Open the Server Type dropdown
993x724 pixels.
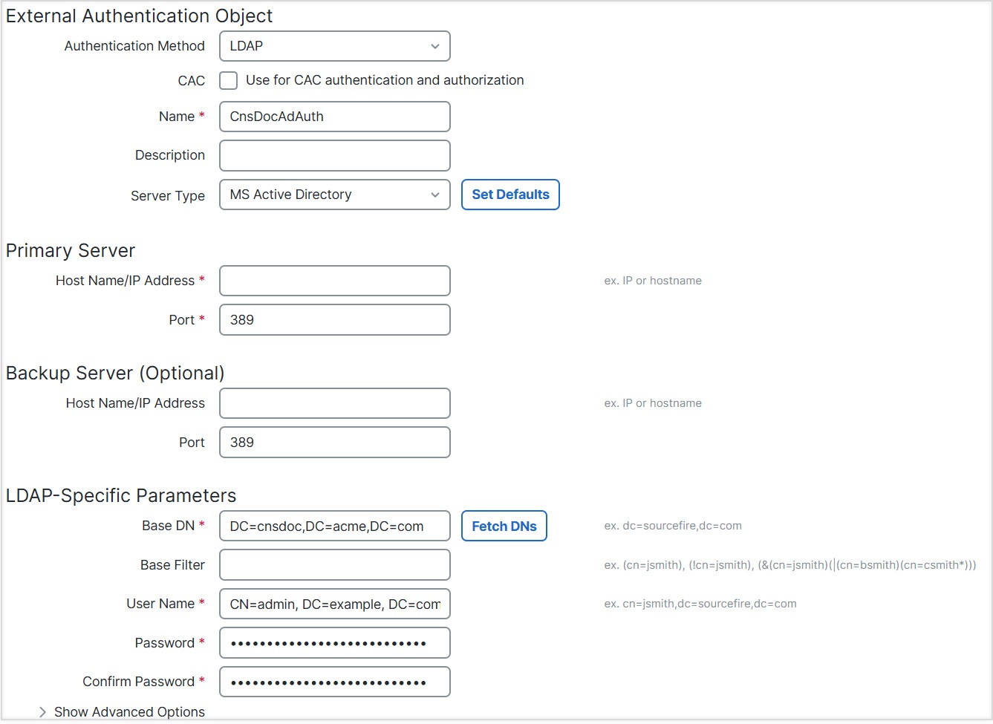coord(334,195)
